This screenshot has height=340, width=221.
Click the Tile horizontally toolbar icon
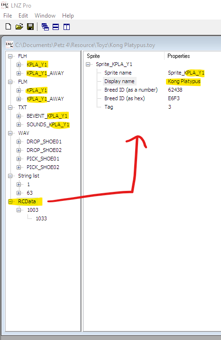tap(55, 27)
